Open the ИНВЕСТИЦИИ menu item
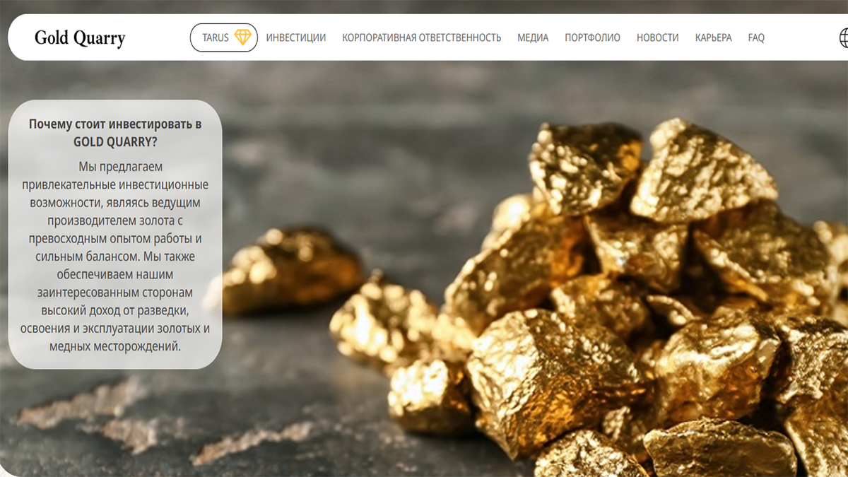Screen dimensions: 848x477 coord(296,37)
